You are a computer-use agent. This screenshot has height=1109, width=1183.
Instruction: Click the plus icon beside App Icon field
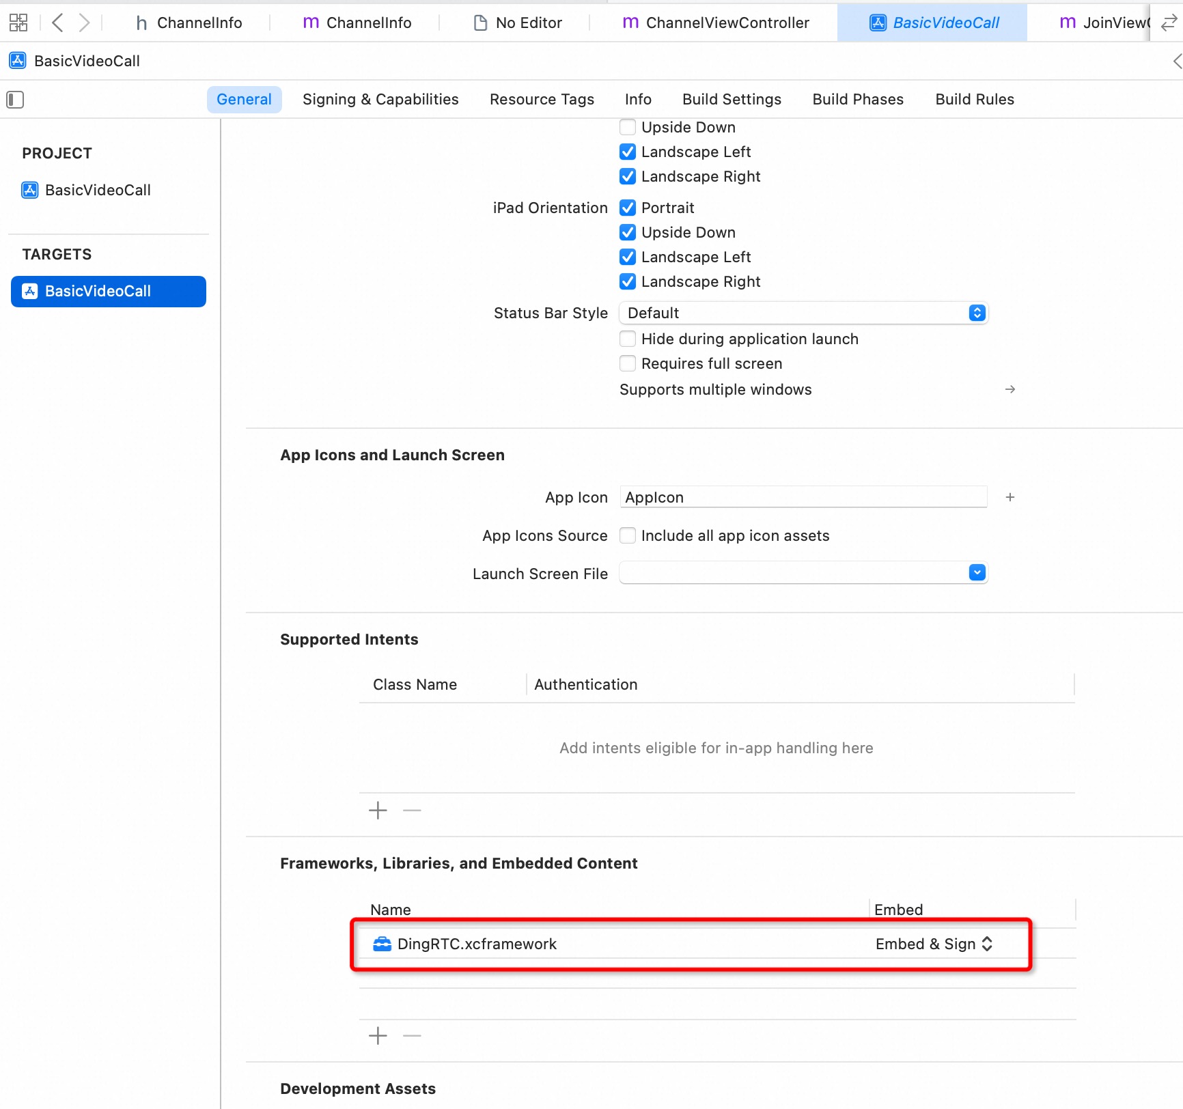[x=1010, y=497]
